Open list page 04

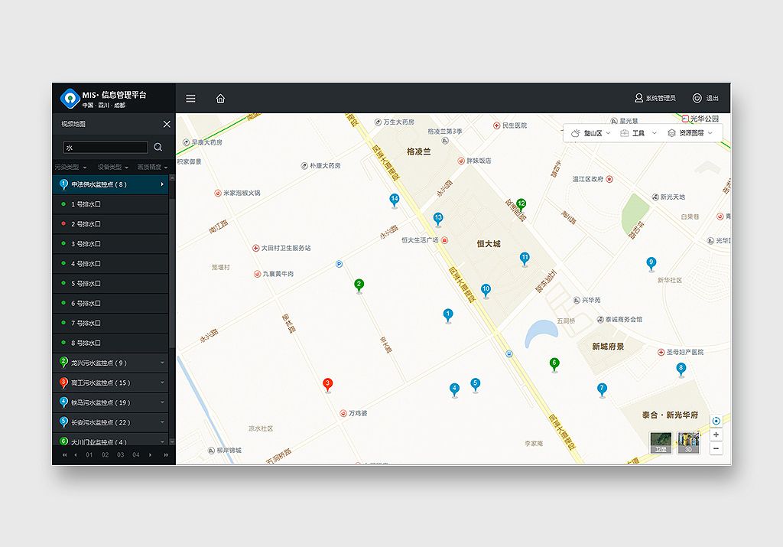[136, 455]
